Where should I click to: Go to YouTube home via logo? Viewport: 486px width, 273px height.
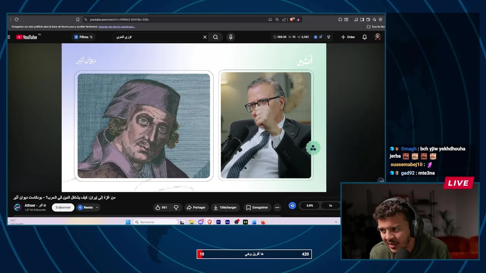tap(27, 37)
